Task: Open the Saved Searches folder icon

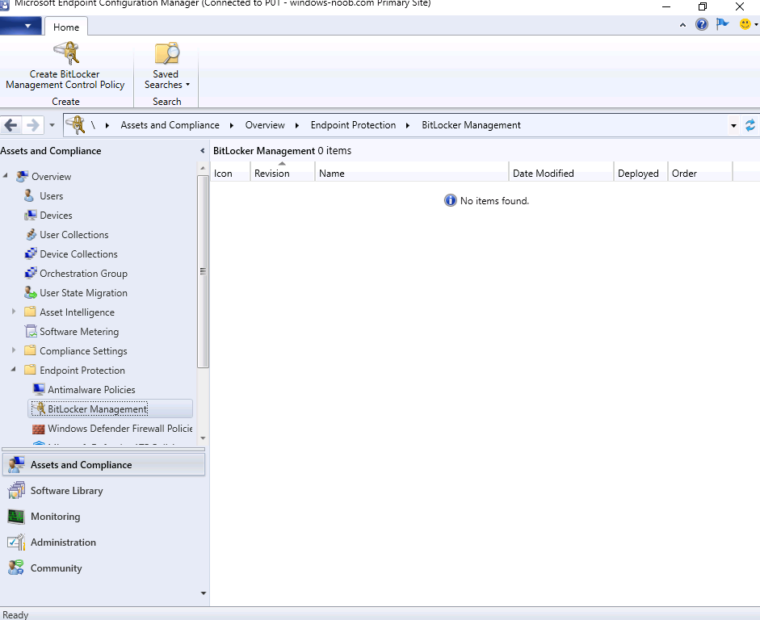Action: click(x=166, y=53)
